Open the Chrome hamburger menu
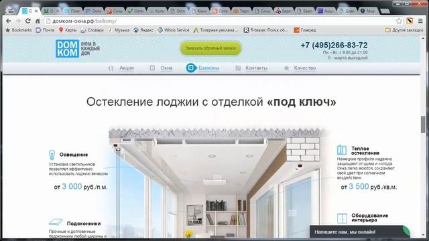Viewport: 429px width, 241px height. (420, 21)
